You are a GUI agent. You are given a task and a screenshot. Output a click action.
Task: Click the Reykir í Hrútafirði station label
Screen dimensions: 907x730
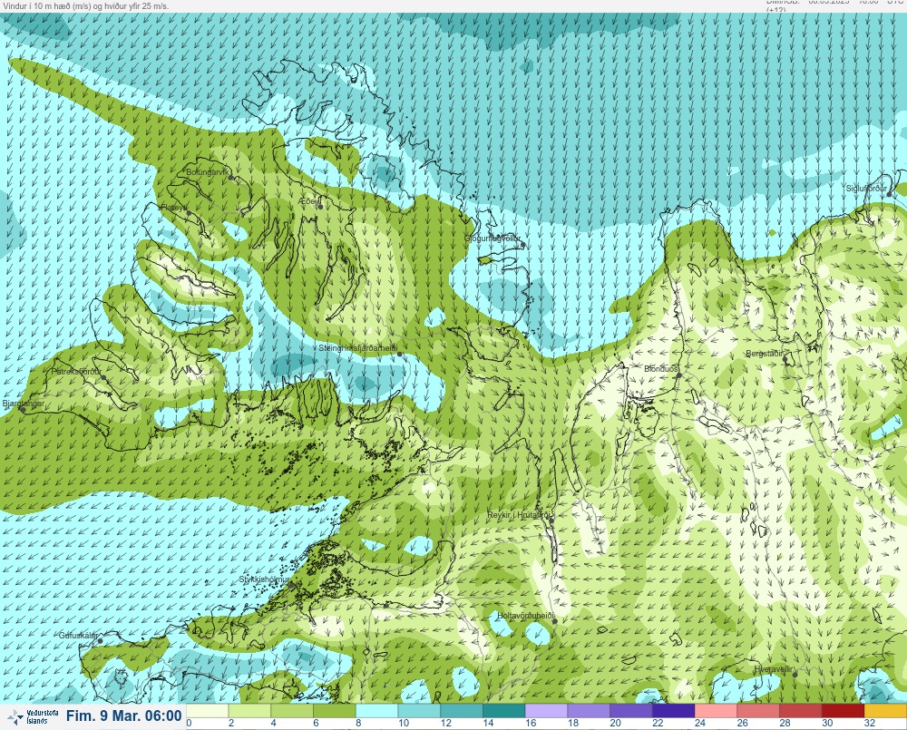click(x=521, y=515)
